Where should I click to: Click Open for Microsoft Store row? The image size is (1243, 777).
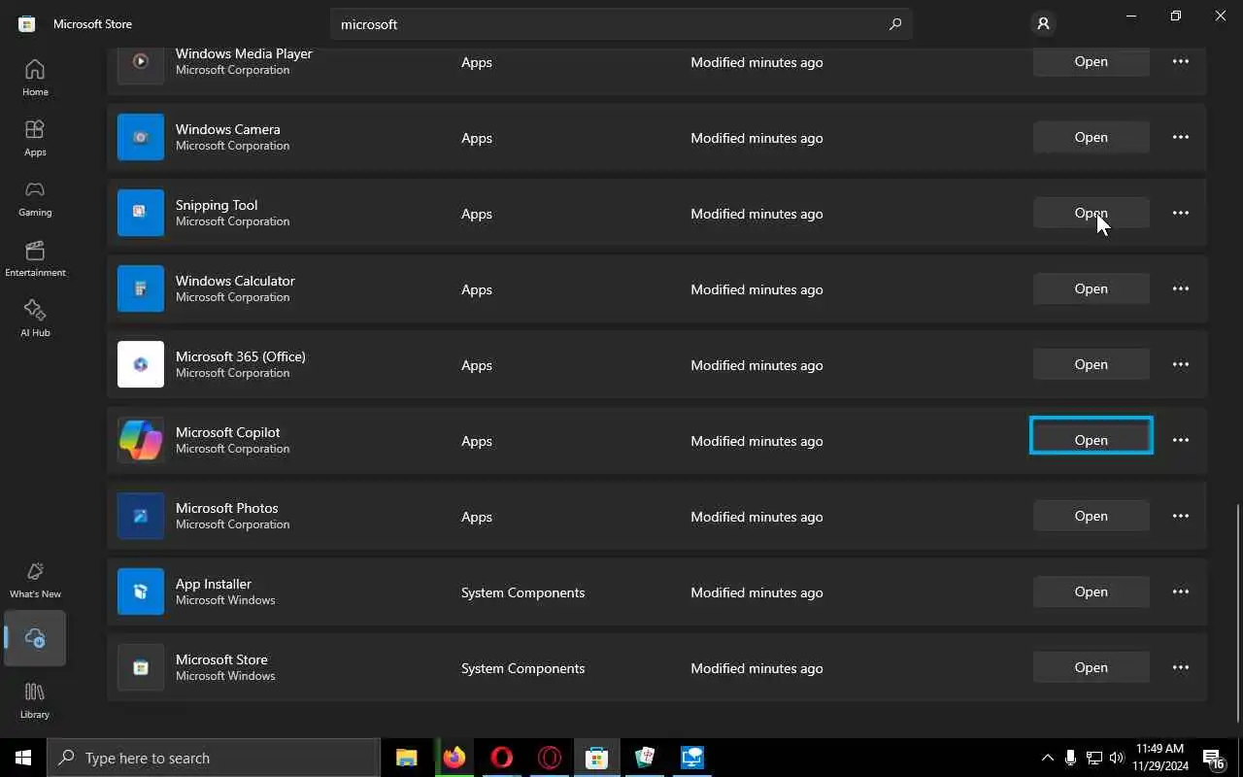coord(1091,667)
